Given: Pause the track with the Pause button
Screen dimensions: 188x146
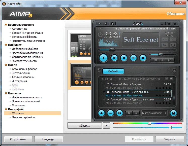Looking at the screenshot, I should pyautogui.click(x=114, y=58).
